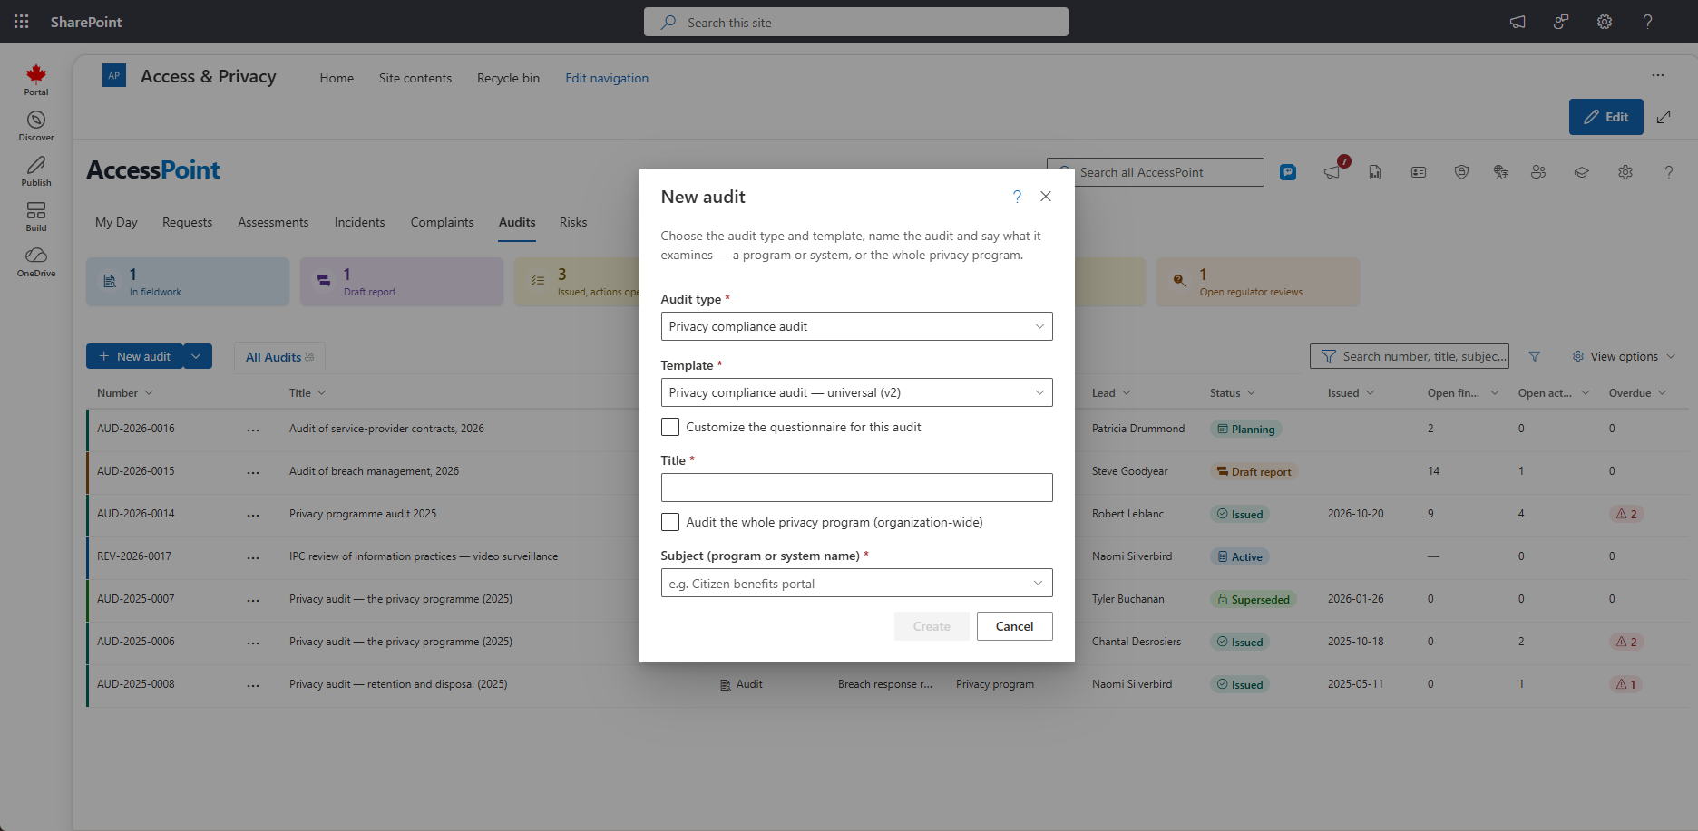Go to Site contents link

click(x=415, y=78)
